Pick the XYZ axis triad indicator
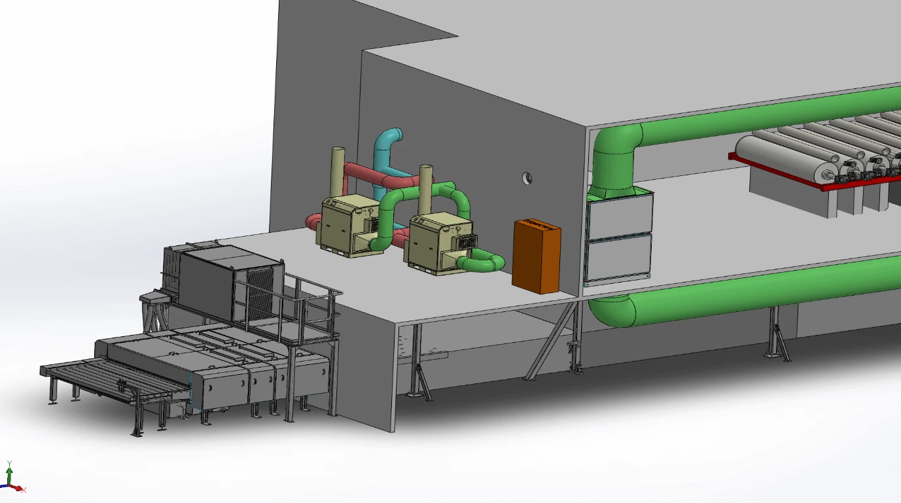 pos(12,477)
